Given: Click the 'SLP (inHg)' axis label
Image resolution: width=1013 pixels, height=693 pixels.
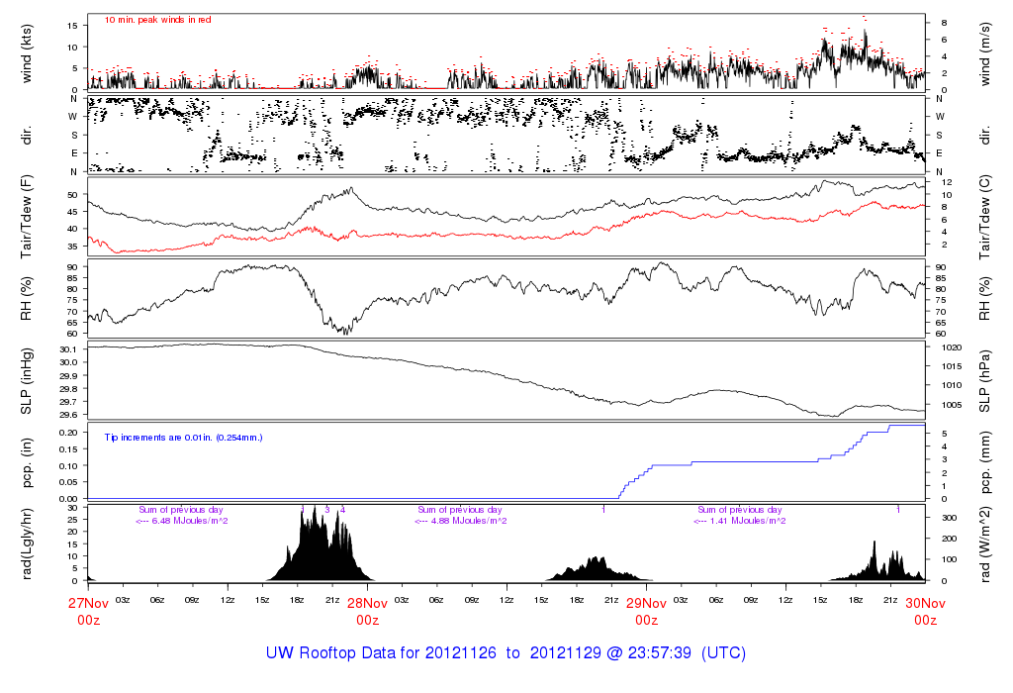Looking at the screenshot, I should click(27, 381).
